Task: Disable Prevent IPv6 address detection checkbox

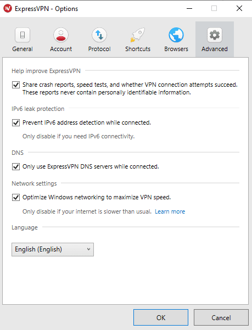Action: point(16,122)
